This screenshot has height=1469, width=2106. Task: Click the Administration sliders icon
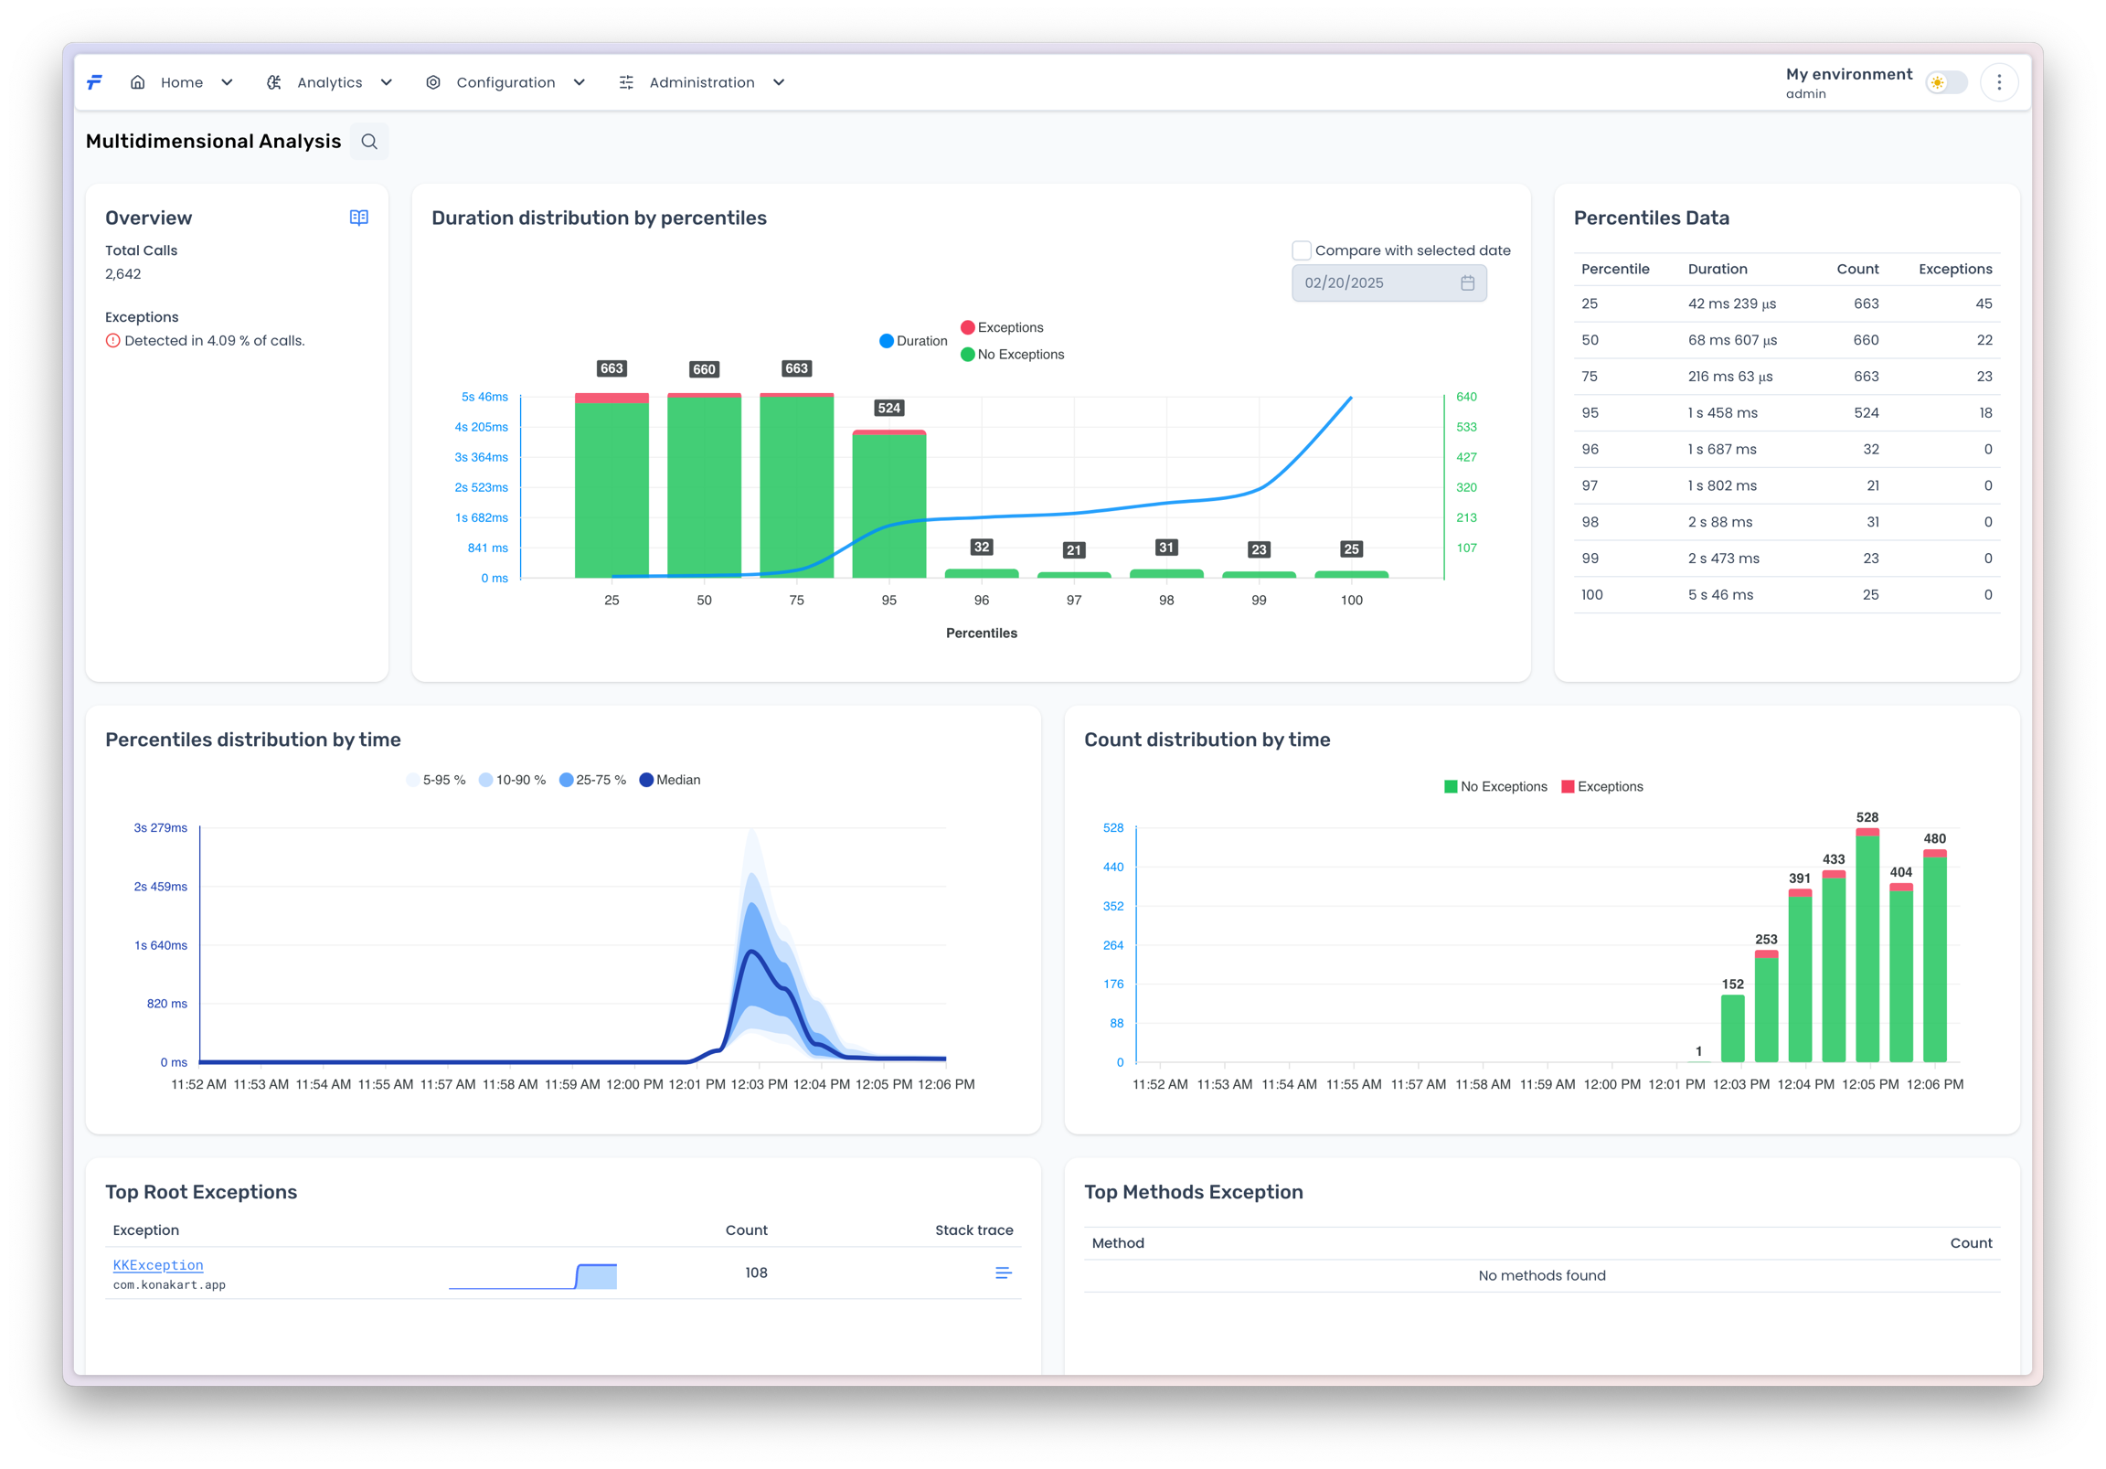(x=626, y=82)
